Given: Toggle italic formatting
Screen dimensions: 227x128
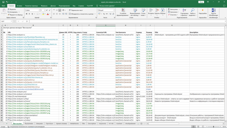Looking at the screenshot, I should click(x=29, y=14).
